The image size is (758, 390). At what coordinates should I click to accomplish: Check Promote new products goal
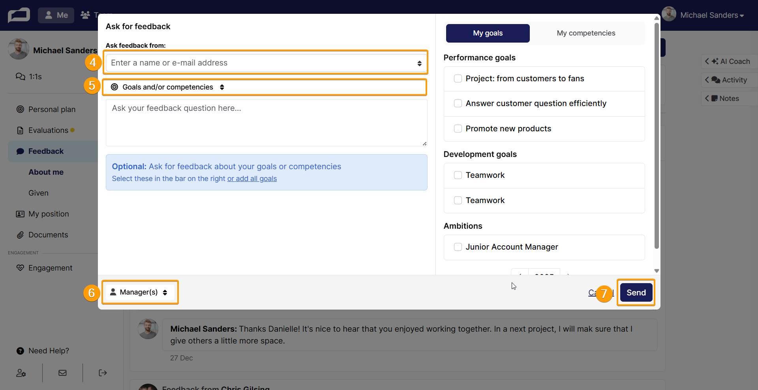click(x=458, y=129)
